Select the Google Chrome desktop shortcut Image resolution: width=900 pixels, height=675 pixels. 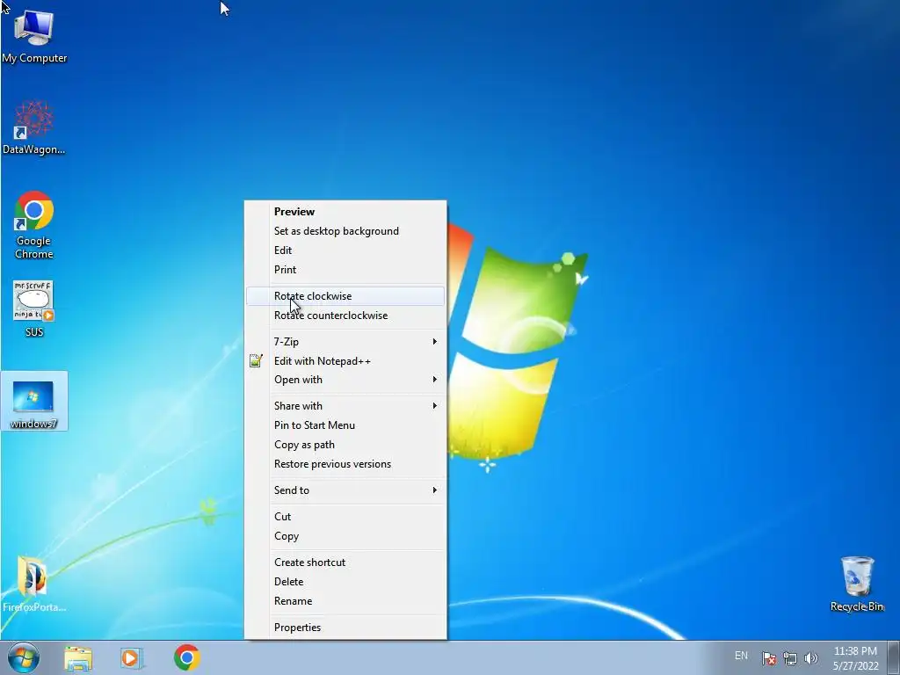tap(34, 224)
